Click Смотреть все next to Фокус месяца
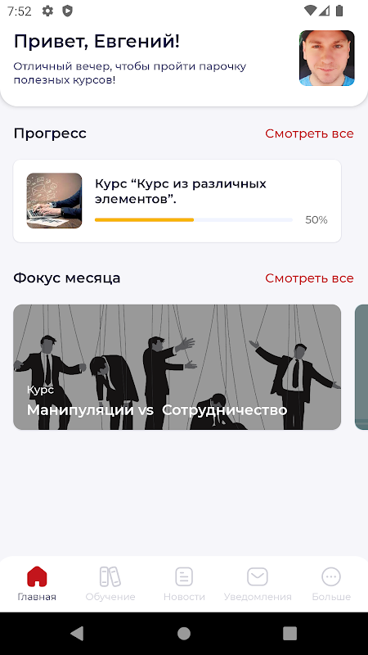 pyautogui.click(x=309, y=278)
